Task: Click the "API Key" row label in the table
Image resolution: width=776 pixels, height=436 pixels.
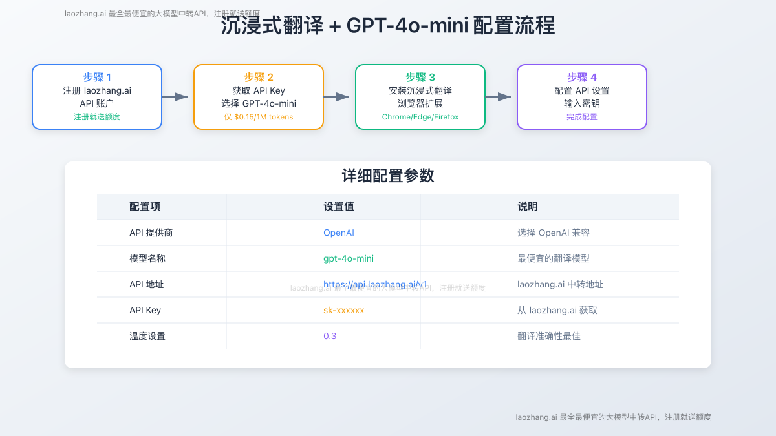Action: [x=145, y=310]
